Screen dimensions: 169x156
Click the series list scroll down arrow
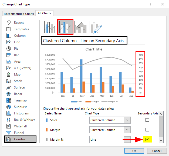161,141
